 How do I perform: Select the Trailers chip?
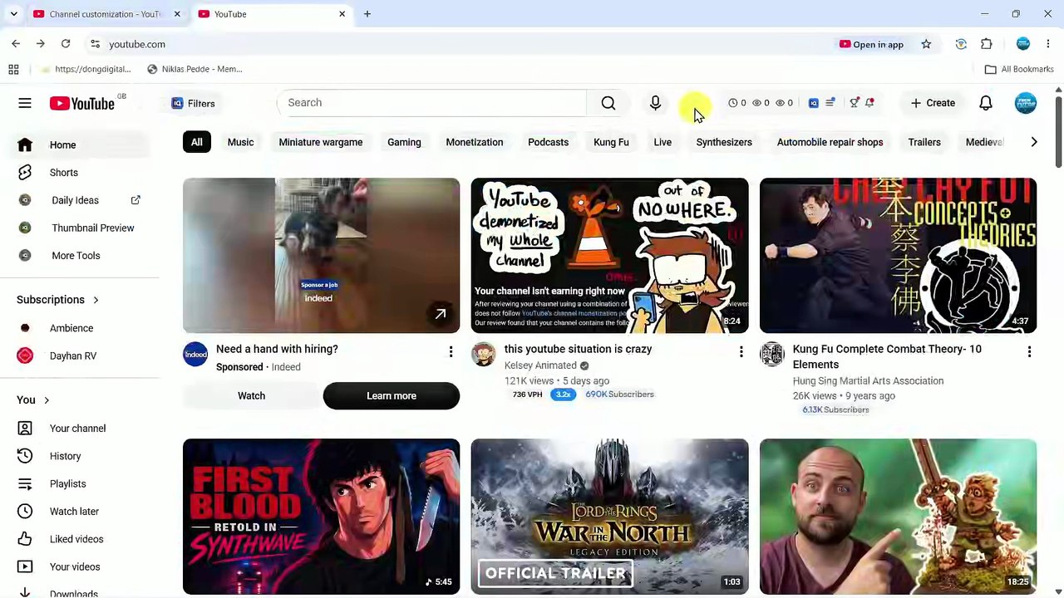[x=924, y=142]
